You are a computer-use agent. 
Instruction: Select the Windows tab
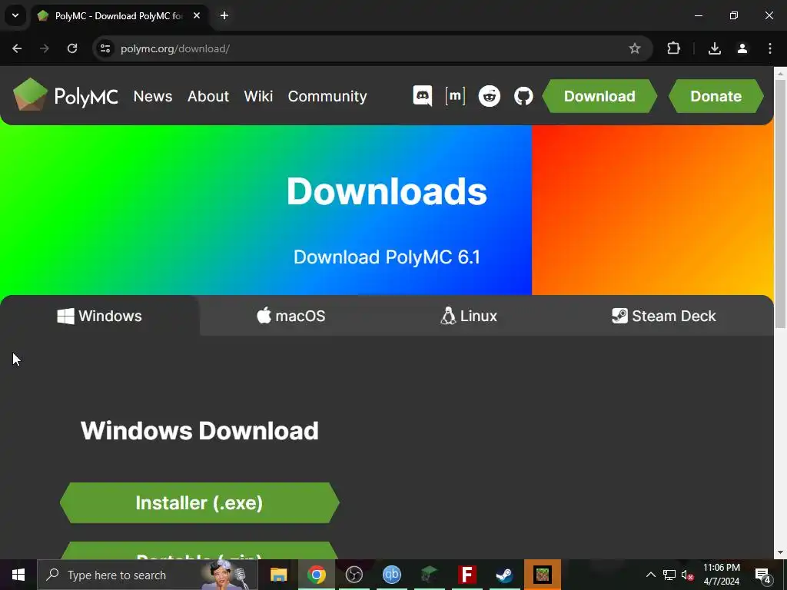[x=99, y=316]
